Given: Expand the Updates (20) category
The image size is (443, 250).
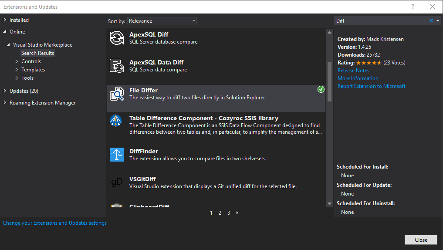Looking at the screenshot, I should tap(5, 91).
